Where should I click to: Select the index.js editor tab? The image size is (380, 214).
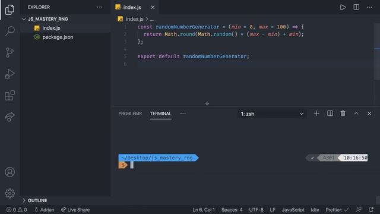point(135,7)
